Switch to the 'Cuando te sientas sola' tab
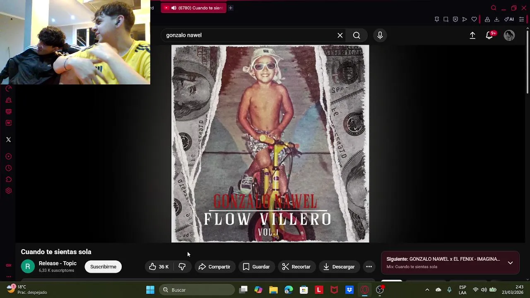The height and width of the screenshot is (298, 530). [194, 8]
